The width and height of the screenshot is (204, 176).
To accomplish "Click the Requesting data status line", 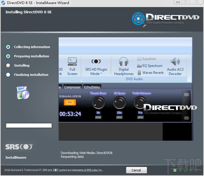I will [x=72, y=157].
